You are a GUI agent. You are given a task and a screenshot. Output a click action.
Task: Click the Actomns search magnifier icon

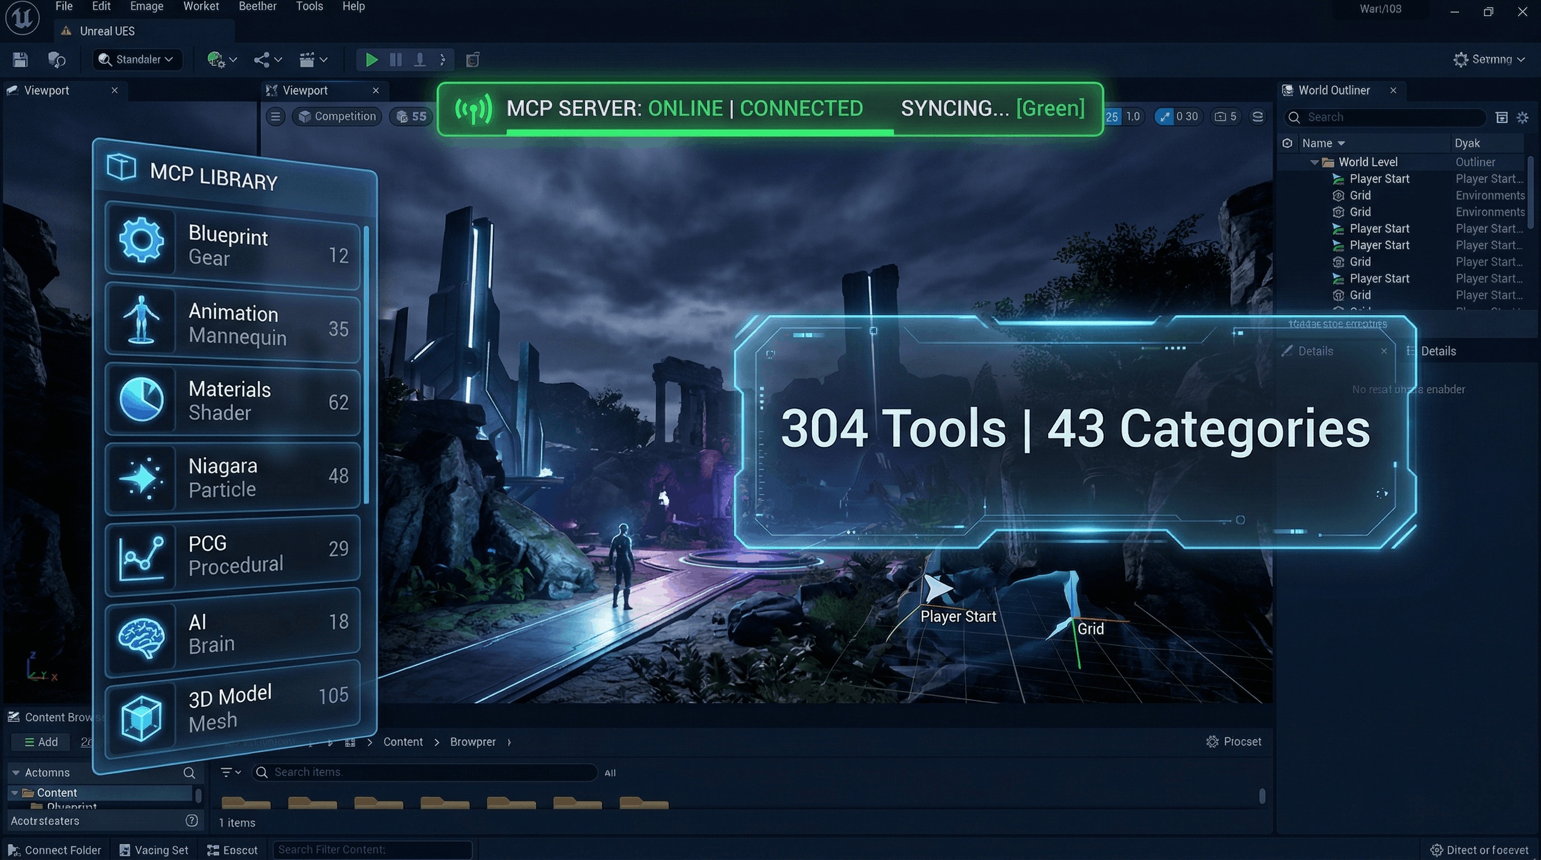tap(189, 773)
